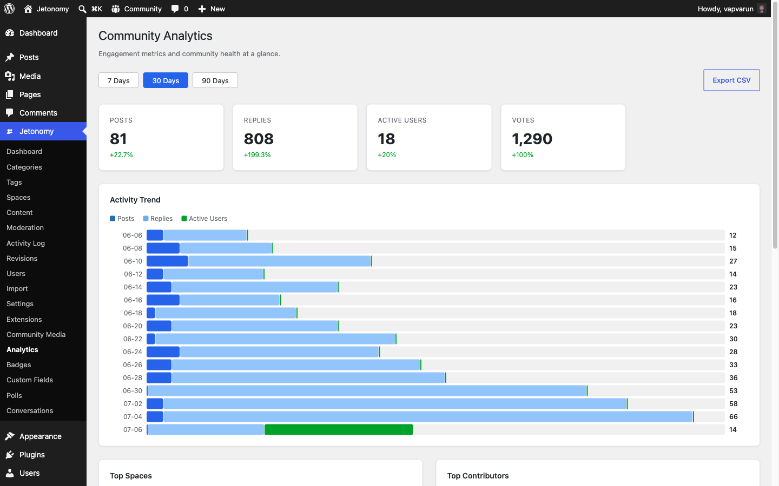Export analytics with Export CSV button

point(731,80)
